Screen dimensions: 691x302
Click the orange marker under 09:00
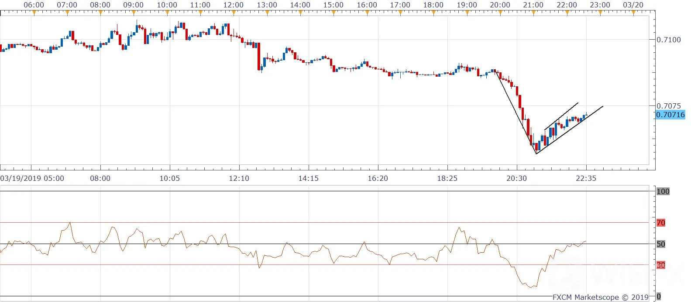point(134,13)
